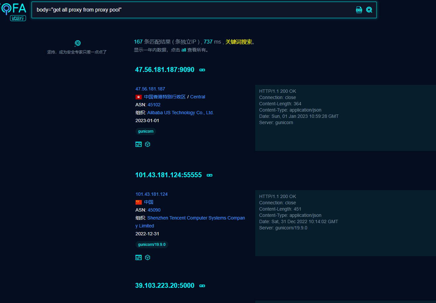436x303 pixels.
Task: Click the 试运行 trial badge
Action: 18,18
